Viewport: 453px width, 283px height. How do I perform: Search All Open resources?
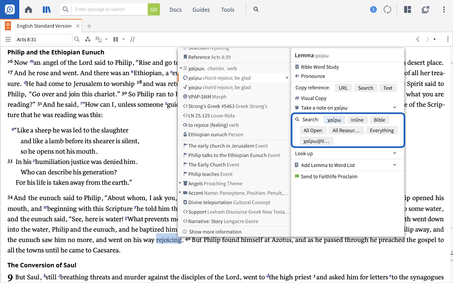tap(313, 130)
